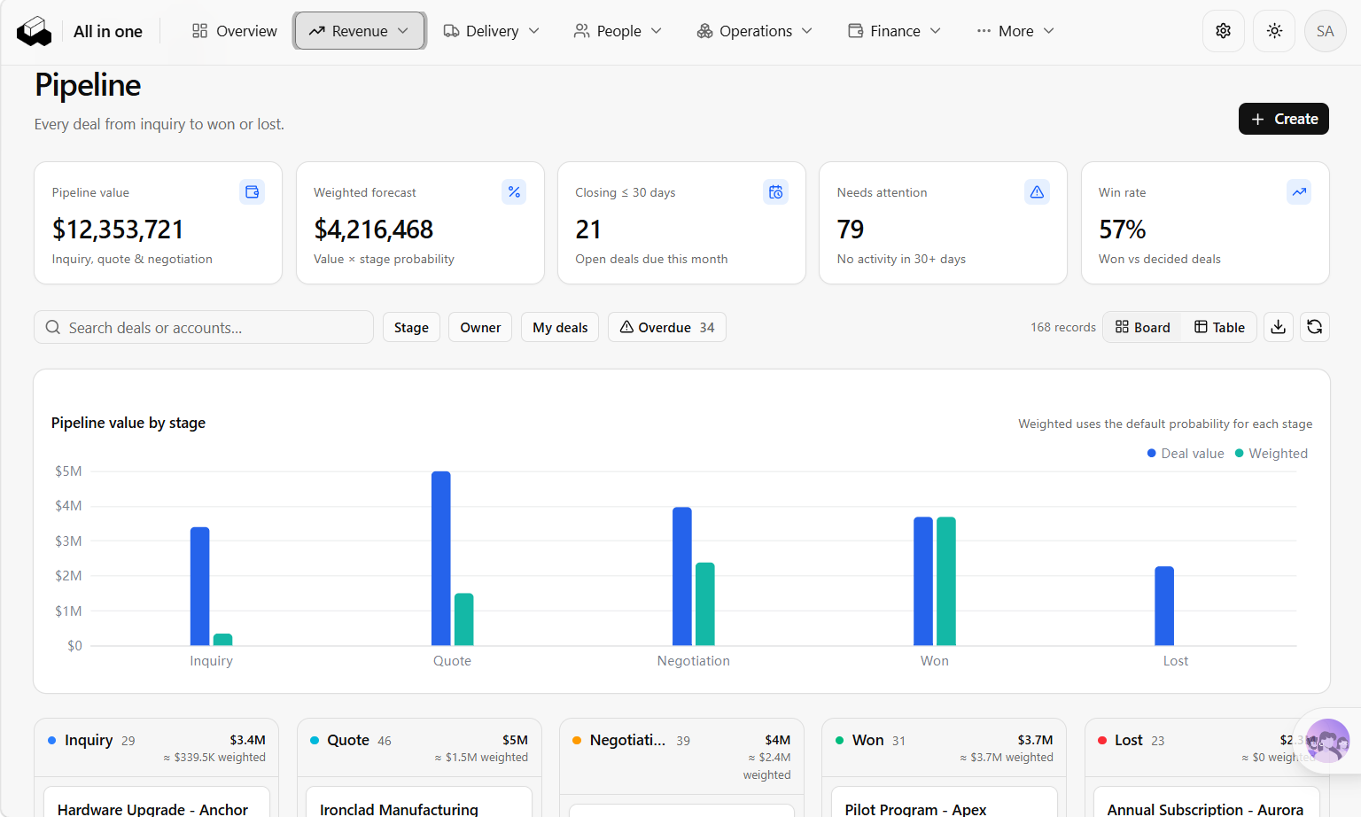Viewport: 1361px width, 817px height.
Task: Open the More navigation menu
Action: (1015, 31)
